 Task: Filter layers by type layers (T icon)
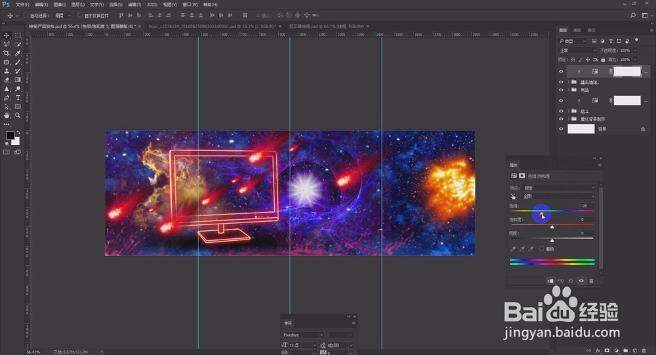click(x=611, y=41)
